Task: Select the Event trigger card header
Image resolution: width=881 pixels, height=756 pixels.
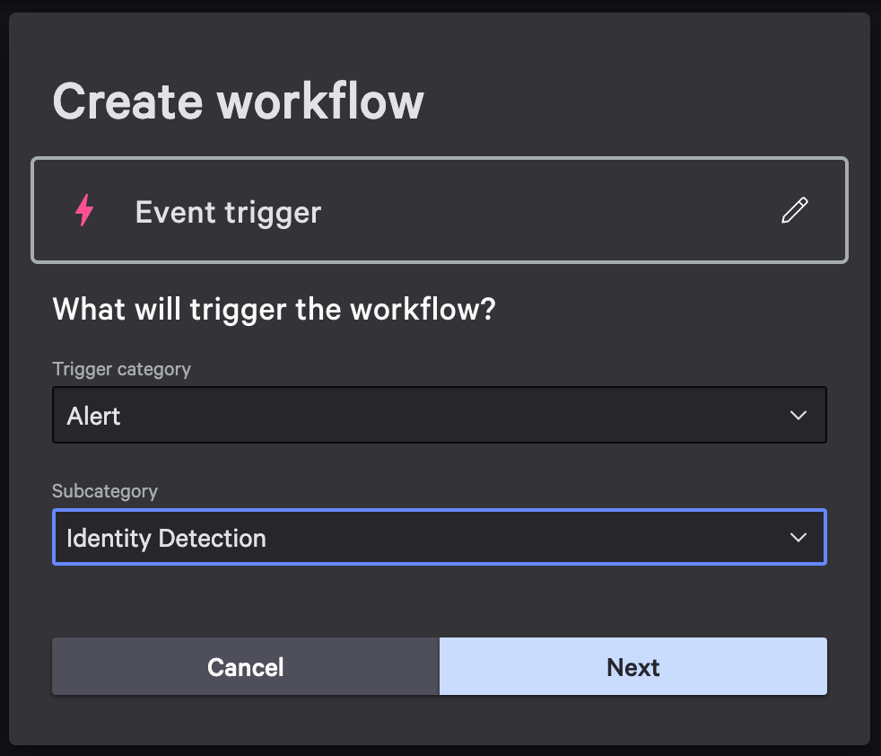Action: pyautogui.click(x=227, y=210)
